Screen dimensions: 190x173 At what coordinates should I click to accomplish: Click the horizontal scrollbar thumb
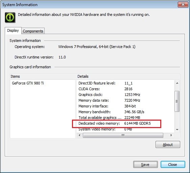coord(123,135)
